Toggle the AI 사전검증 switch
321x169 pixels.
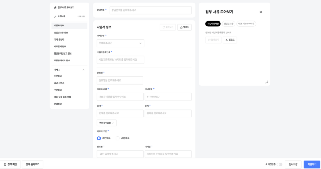tap(279, 164)
